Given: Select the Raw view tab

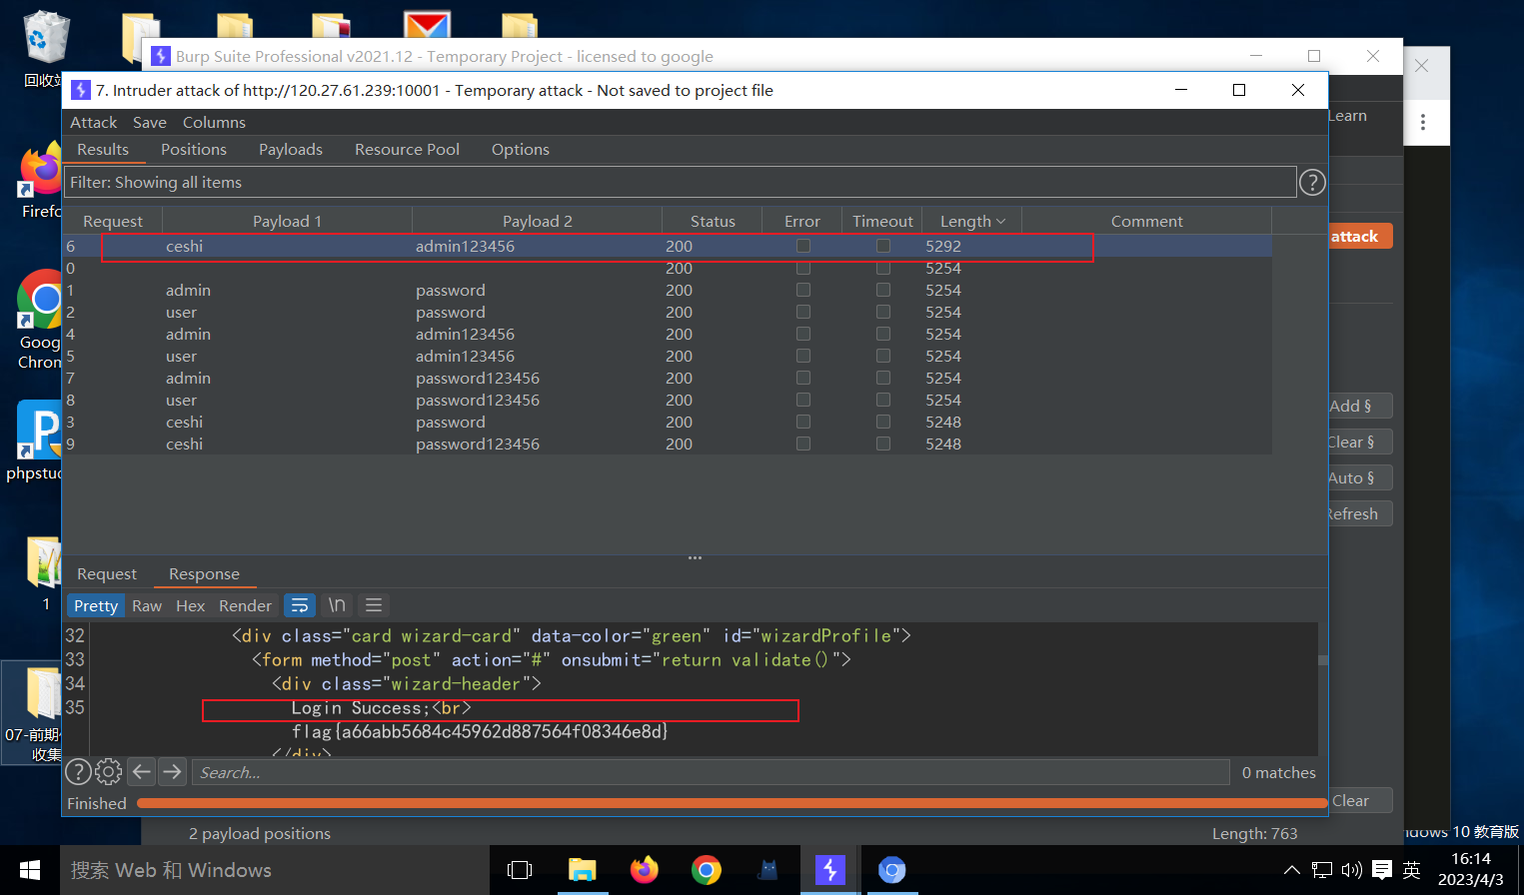Looking at the screenshot, I should [x=147, y=605].
